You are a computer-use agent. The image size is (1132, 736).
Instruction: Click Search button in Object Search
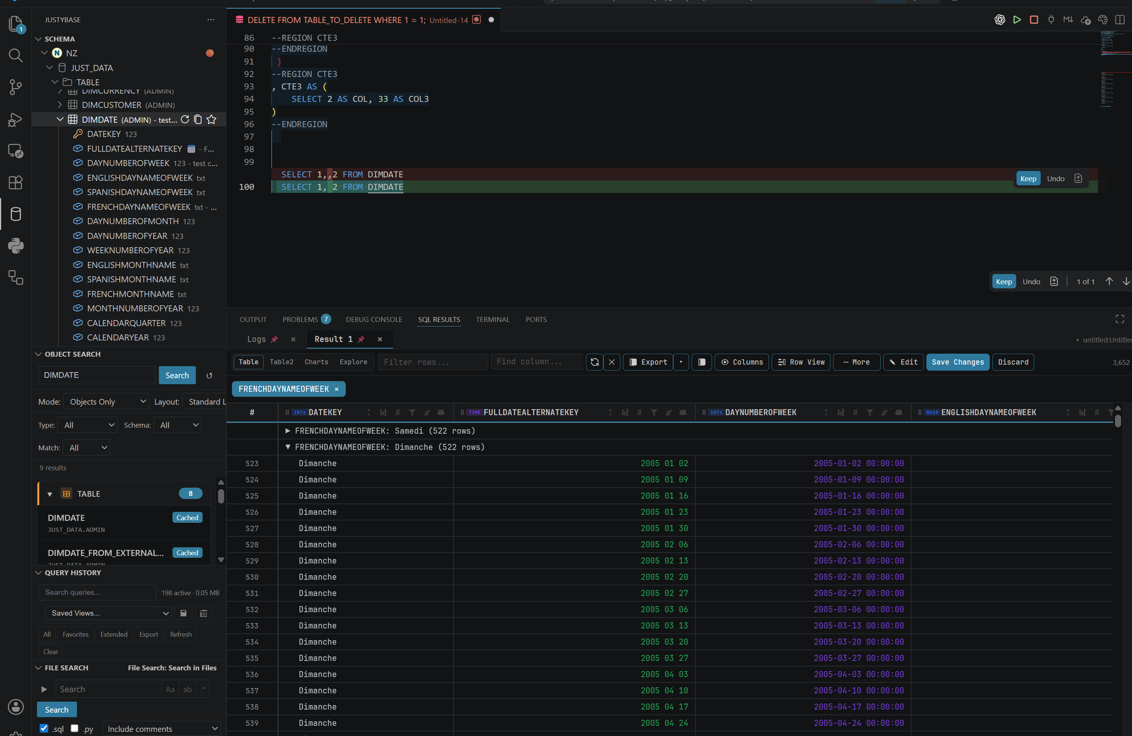(177, 376)
